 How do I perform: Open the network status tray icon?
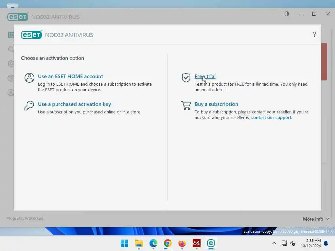click(284, 243)
